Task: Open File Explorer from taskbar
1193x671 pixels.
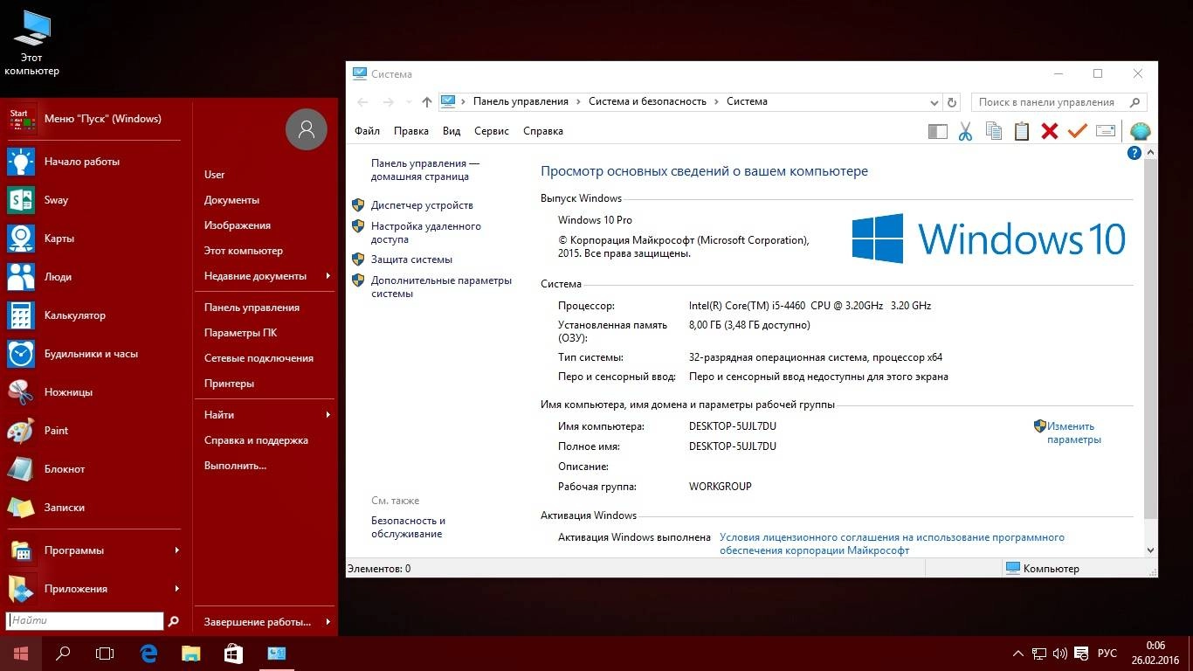Action: tap(191, 654)
